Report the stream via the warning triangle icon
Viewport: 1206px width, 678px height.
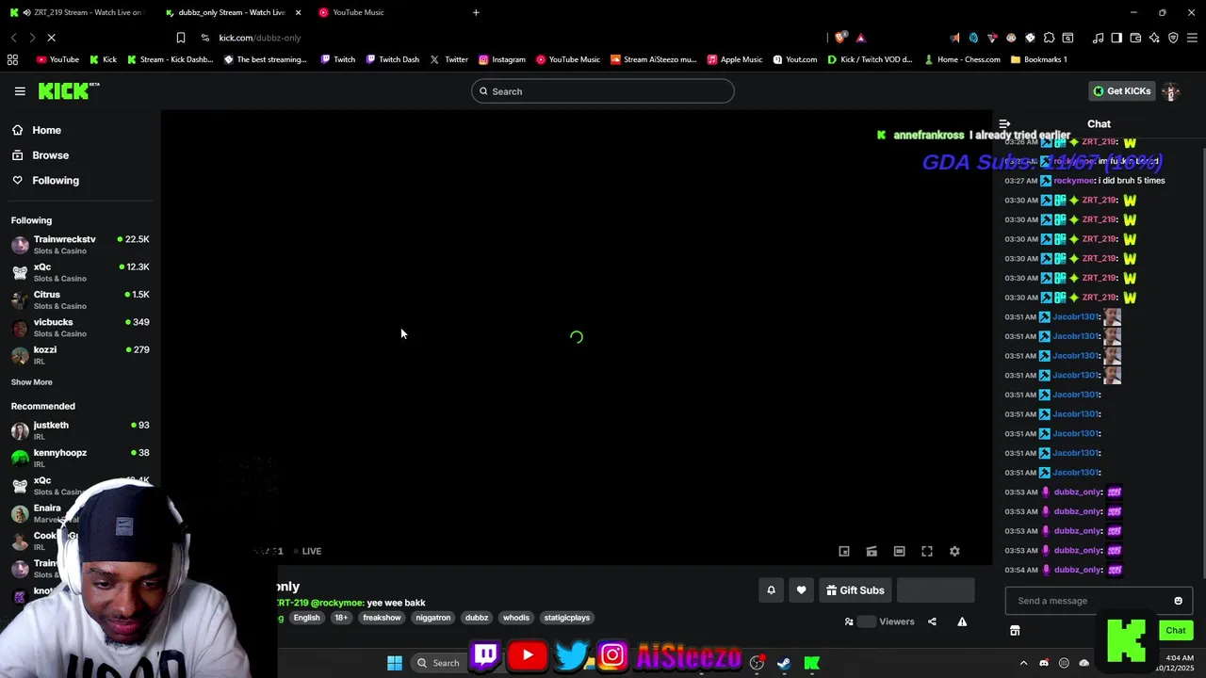click(x=962, y=621)
